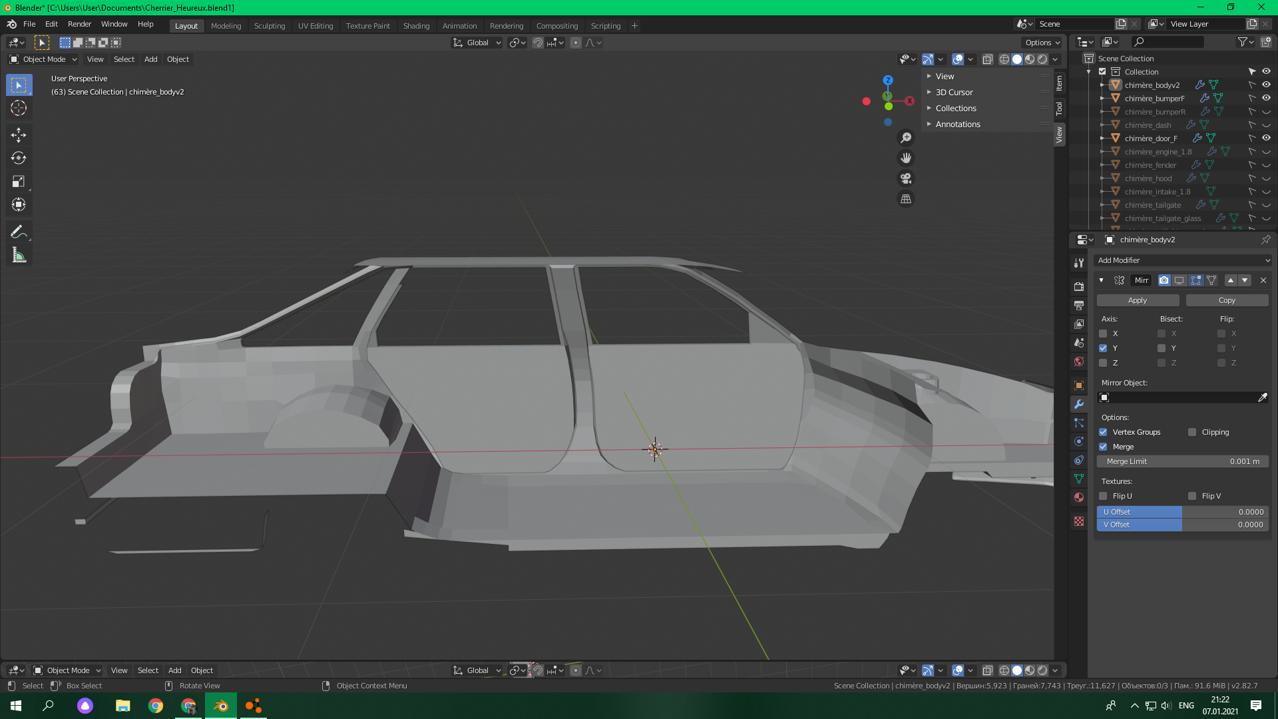The height and width of the screenshot is (719, 1278).
Task: Hide chimère_door_F using its eye icon
Action: tap(1266, 138)
